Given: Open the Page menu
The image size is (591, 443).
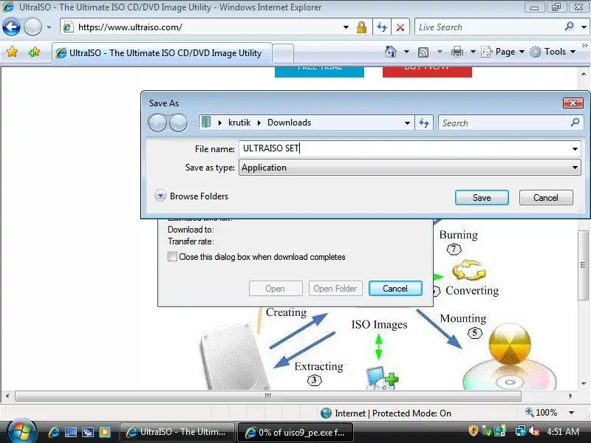Looking at the screenshot, I should tap(503, 52).
